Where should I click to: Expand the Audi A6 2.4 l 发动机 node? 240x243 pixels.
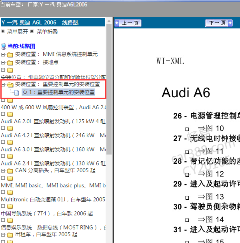(3, 156)
